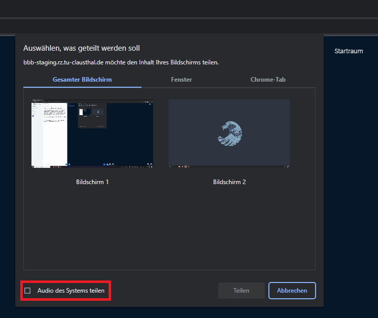Screen dimensions: 378x318
Task: Click the taskbar strip inside Bildschirm 2 preview
Action: point(229,166)
